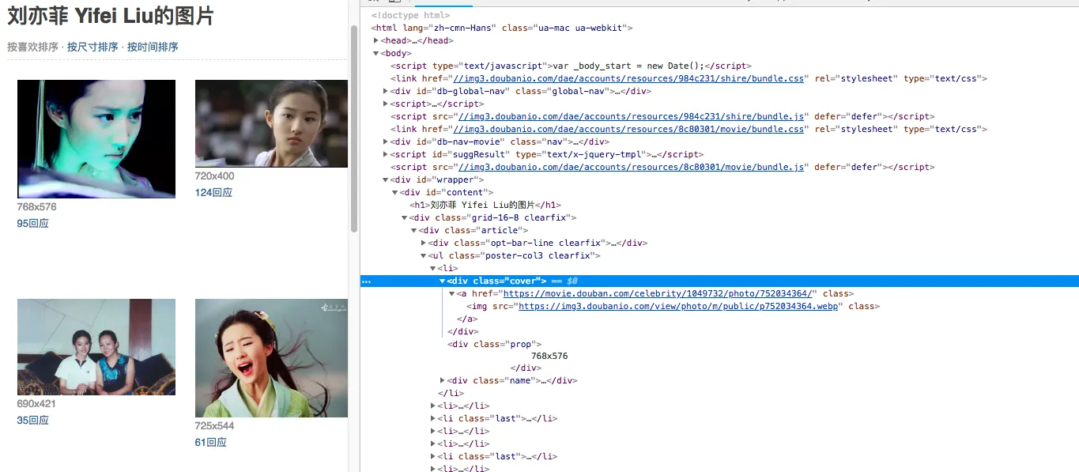Select the closing </a> tag row
Image resolution: width=1079 pixels, height=472 pixels.
467,319
